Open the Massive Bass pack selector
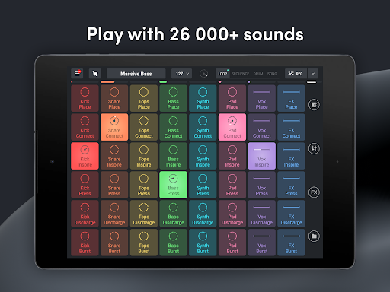This screenshot has width=390, height=292. click(x=136, y=74)
